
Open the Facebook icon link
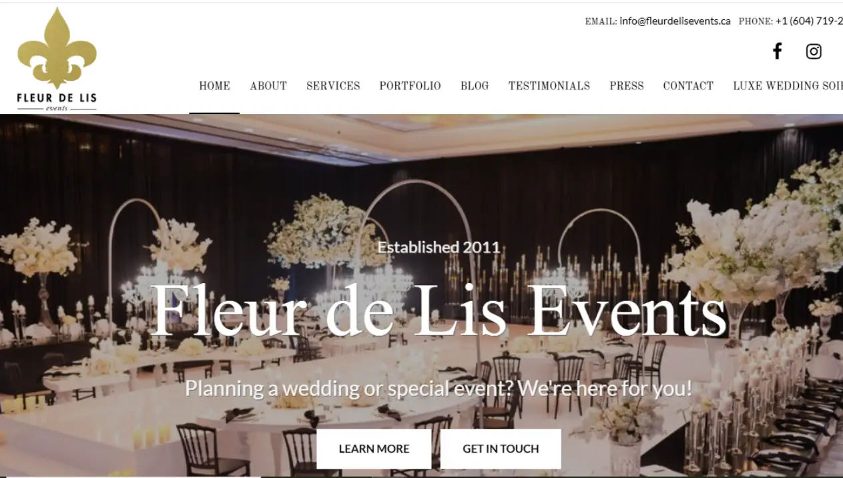click(x=777, y=51)
